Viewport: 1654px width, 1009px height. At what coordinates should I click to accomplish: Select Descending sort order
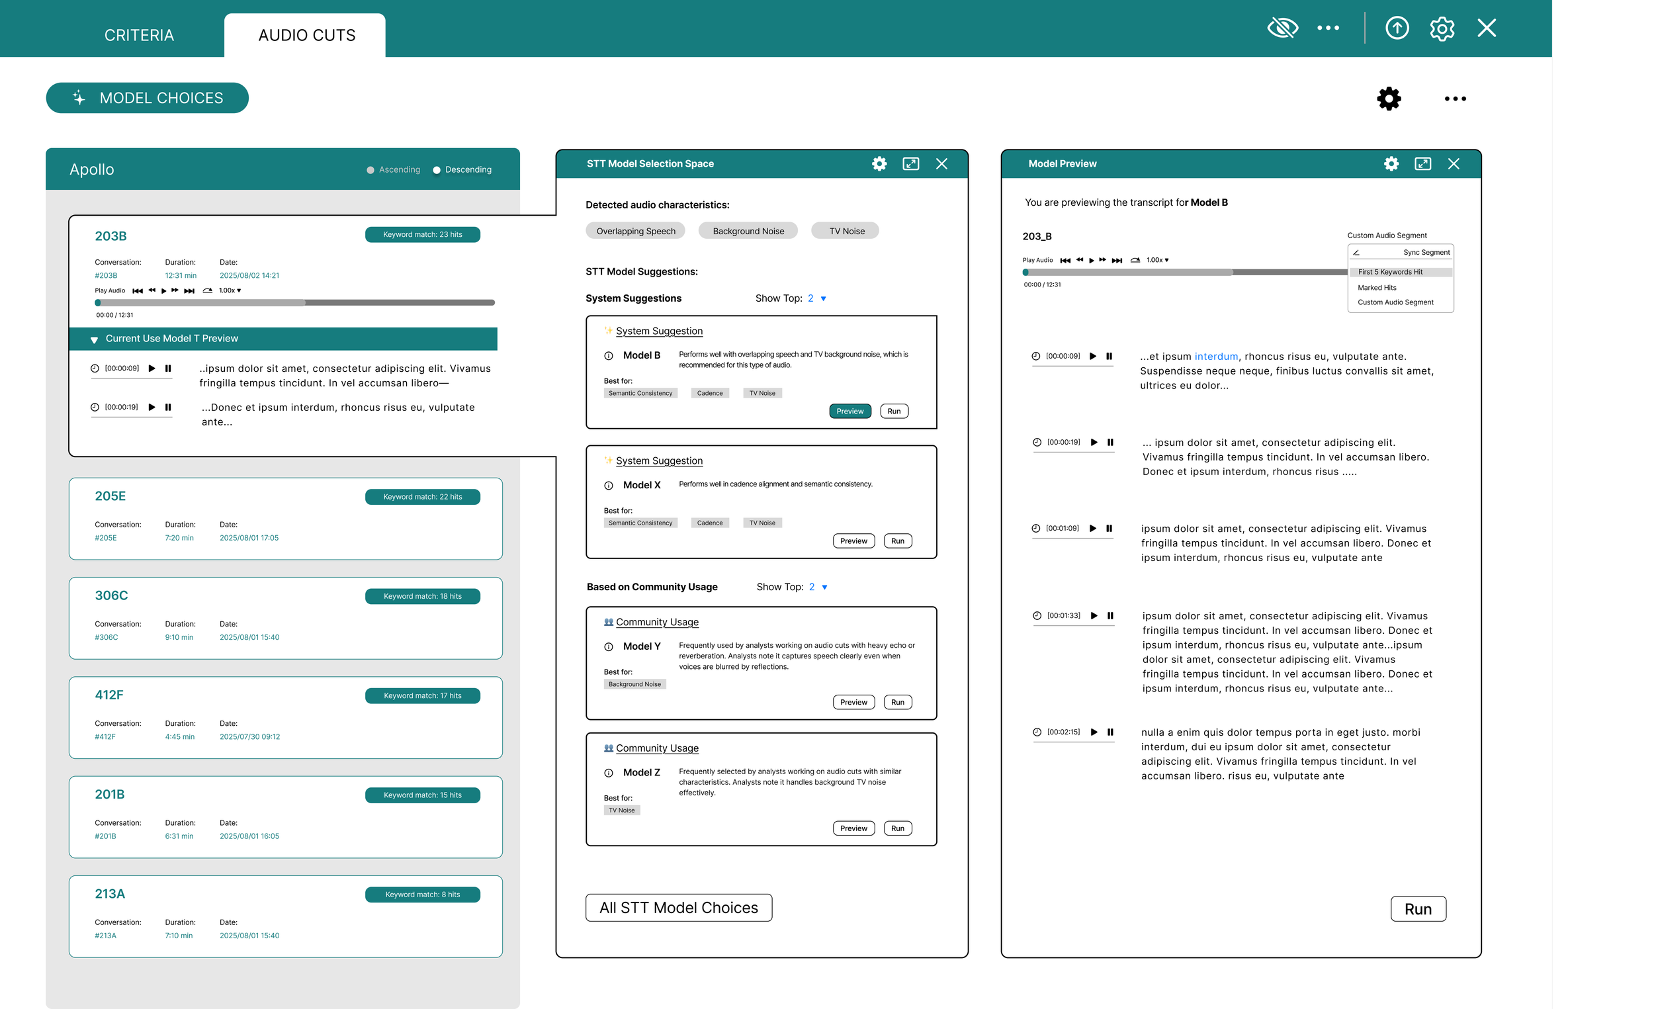(x=437, y=170)
